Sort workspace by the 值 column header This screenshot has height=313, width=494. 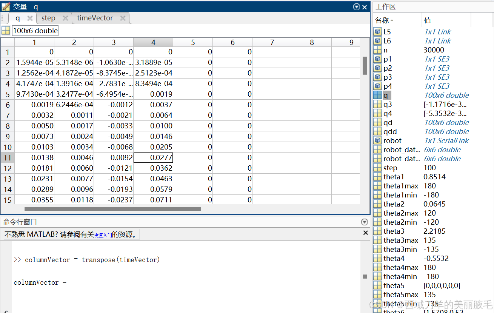pyautogui.click(x=446, y=20)
